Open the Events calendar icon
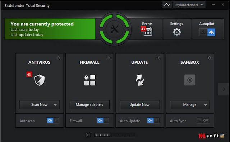Viewport: 230px width, 142px height. [148, 32]
